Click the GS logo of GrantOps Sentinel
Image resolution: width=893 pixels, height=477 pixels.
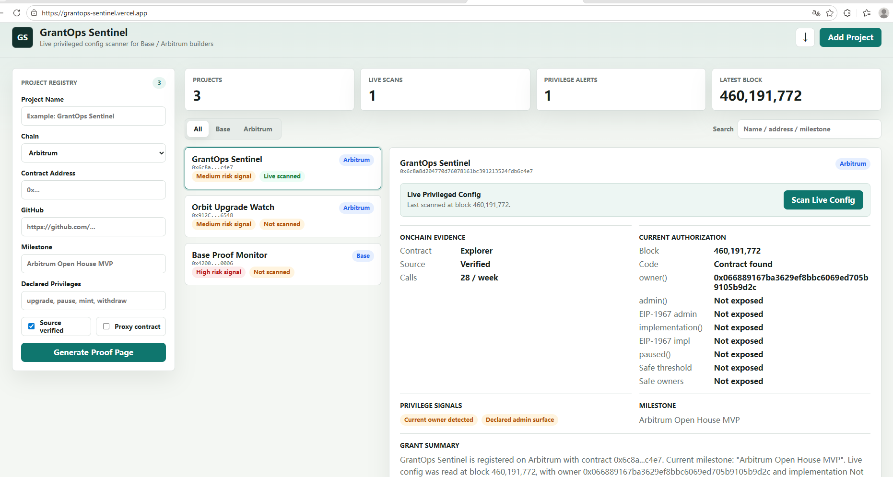click(x=23, y=37)
